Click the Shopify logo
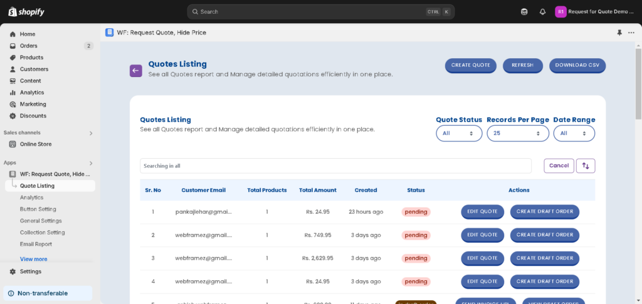Viewport: 642px width, 304px height. tap(26, 11)
